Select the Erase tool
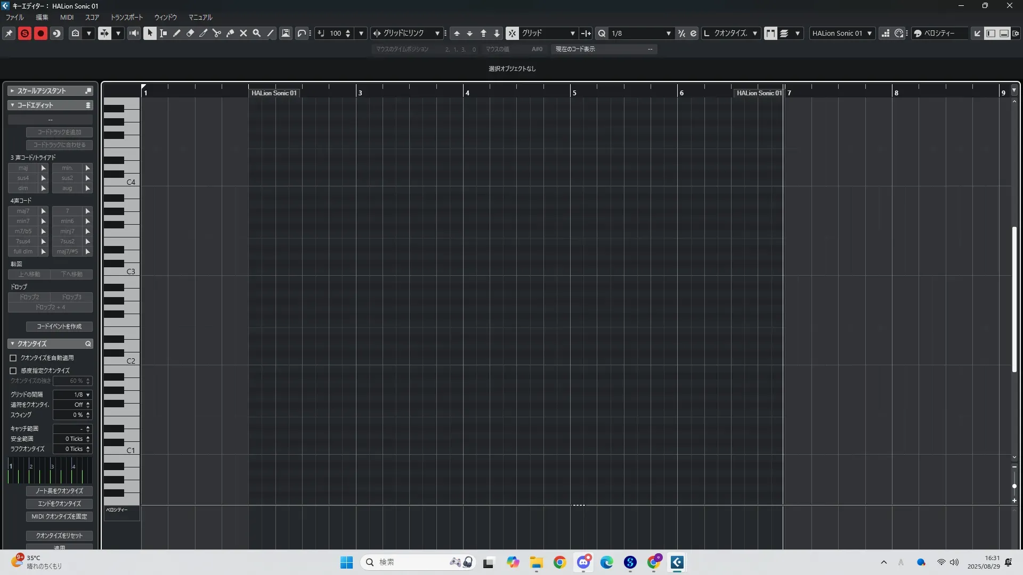This screenshot has height=575, width=1023. coord(190,33)
